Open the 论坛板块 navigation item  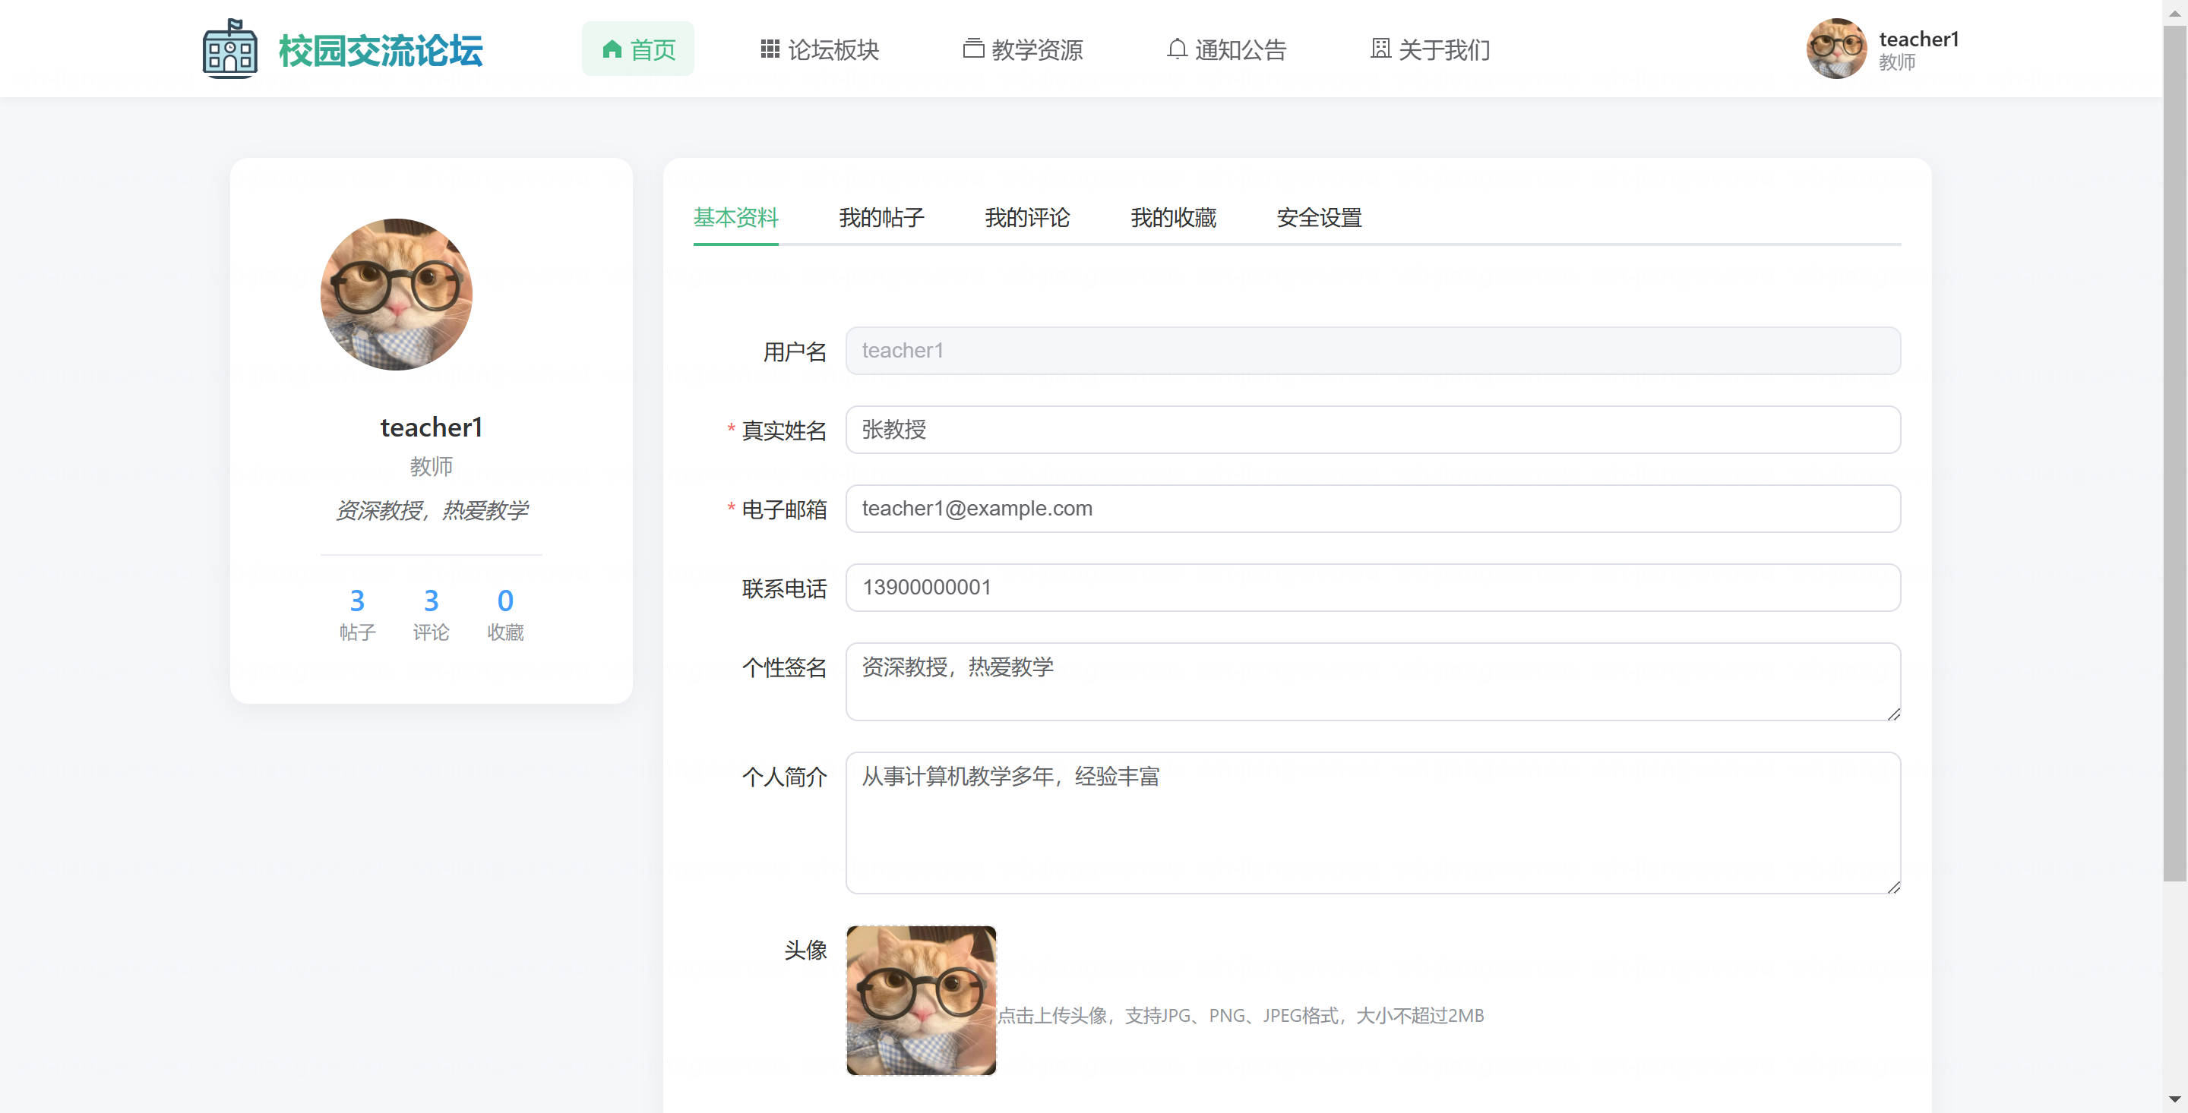[x=820, y=49]
